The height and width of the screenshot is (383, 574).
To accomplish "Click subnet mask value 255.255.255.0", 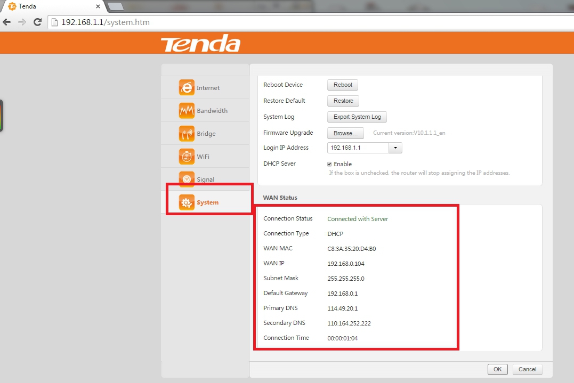I will [346, 279].
